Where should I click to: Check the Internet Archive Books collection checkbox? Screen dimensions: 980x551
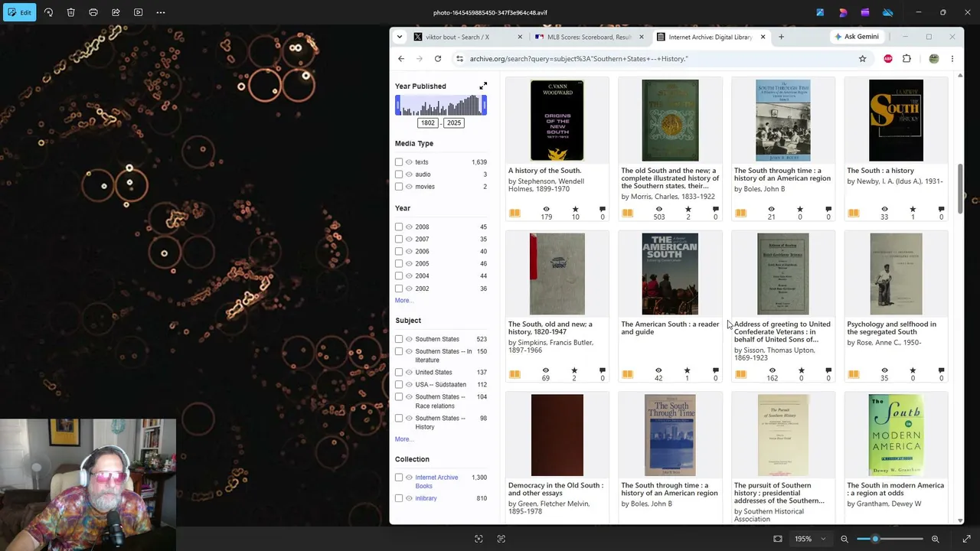click(x=399, y=478)
